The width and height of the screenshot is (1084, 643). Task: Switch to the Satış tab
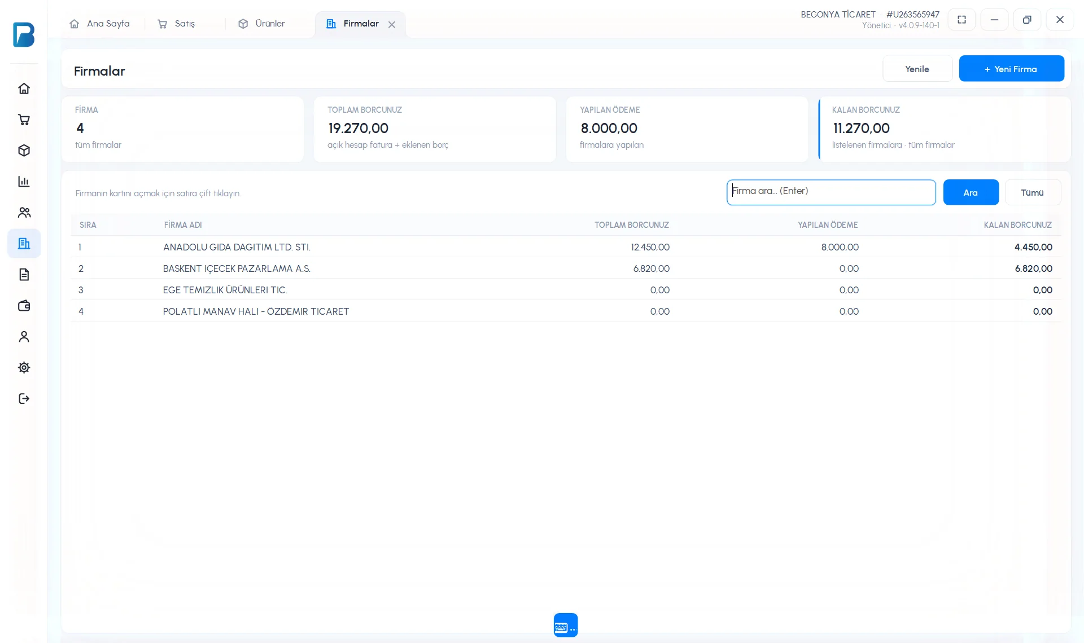pos(177,24)
